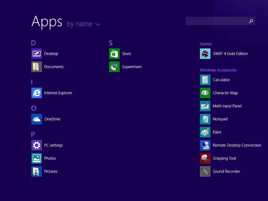
Task: Open the Documents folder icon
Action: click(37, 67)
